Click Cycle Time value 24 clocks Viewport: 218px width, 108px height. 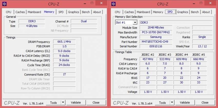pos(64,65)
